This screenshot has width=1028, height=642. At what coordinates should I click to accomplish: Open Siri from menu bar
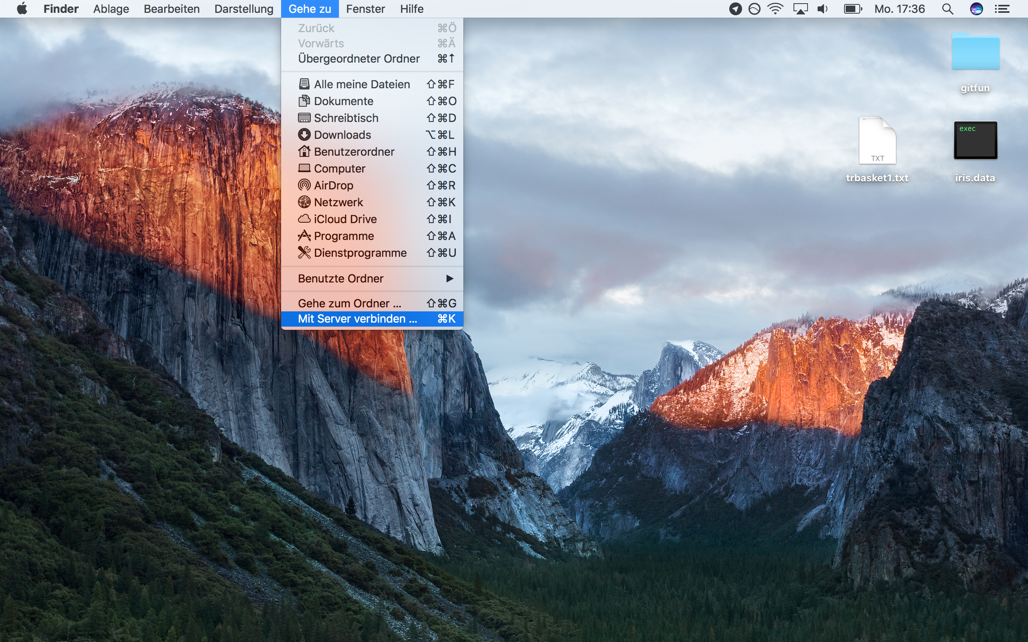pyautogui.click(x=976, y=8)
